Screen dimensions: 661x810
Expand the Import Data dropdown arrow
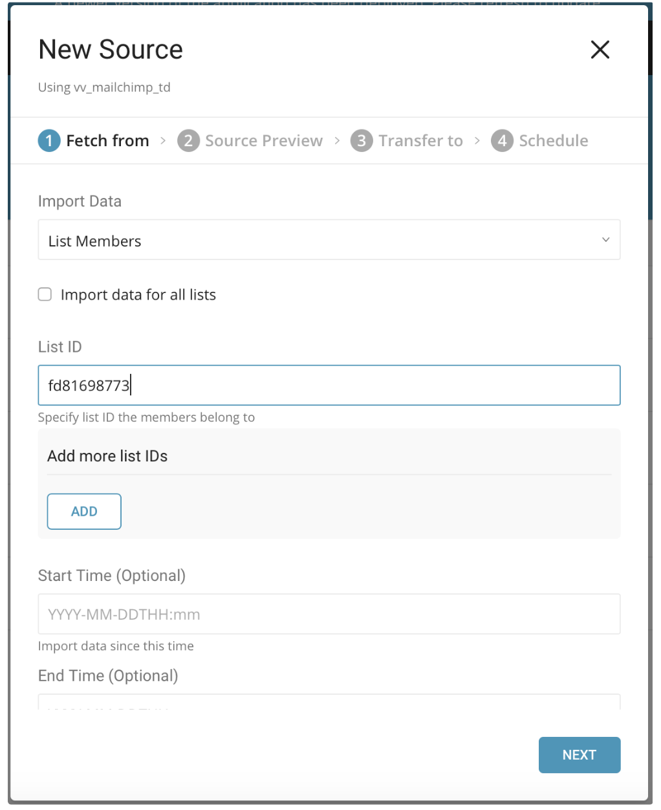(605, 240)
